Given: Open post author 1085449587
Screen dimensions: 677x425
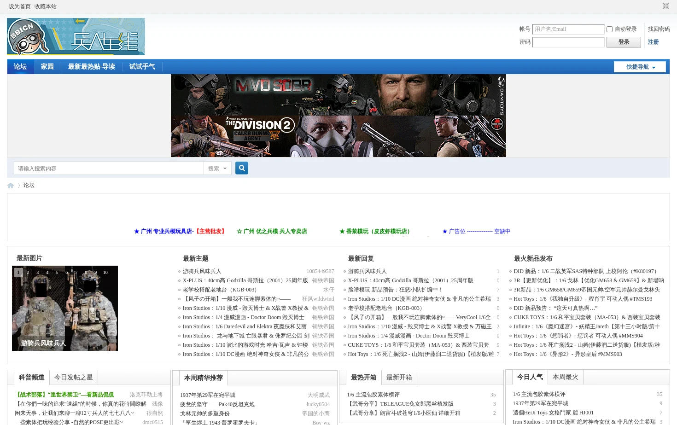Looking at the screenshot, I should tap(320, 271).
